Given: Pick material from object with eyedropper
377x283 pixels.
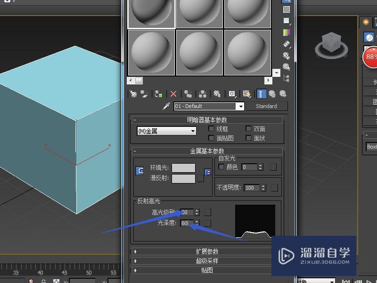Looking at the screenshot, I should pos(166,106).
